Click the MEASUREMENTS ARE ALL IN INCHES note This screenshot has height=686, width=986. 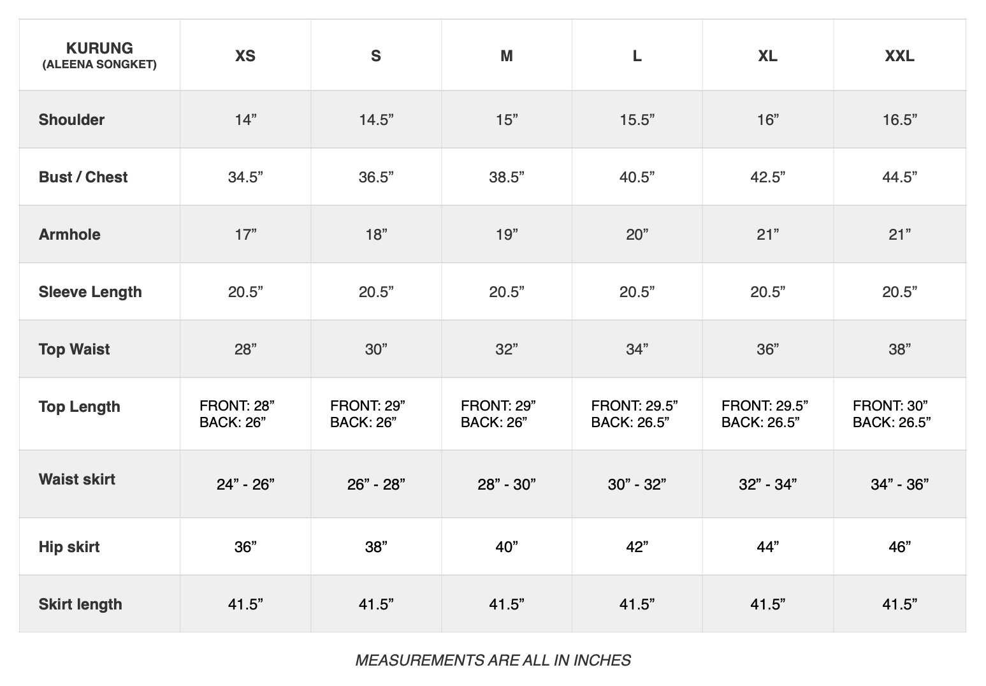[493, 660]
